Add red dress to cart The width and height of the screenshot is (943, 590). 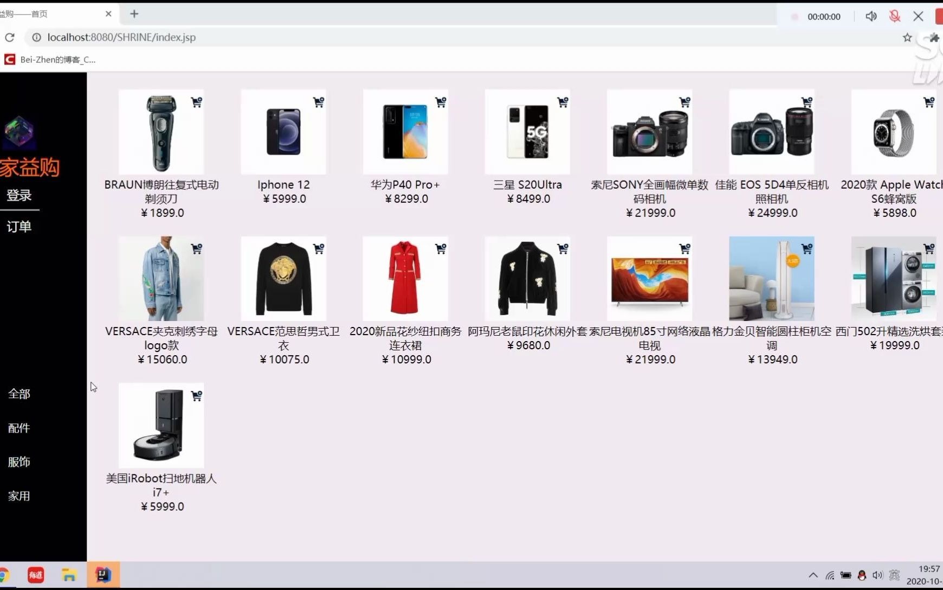(x=441, y=249)
